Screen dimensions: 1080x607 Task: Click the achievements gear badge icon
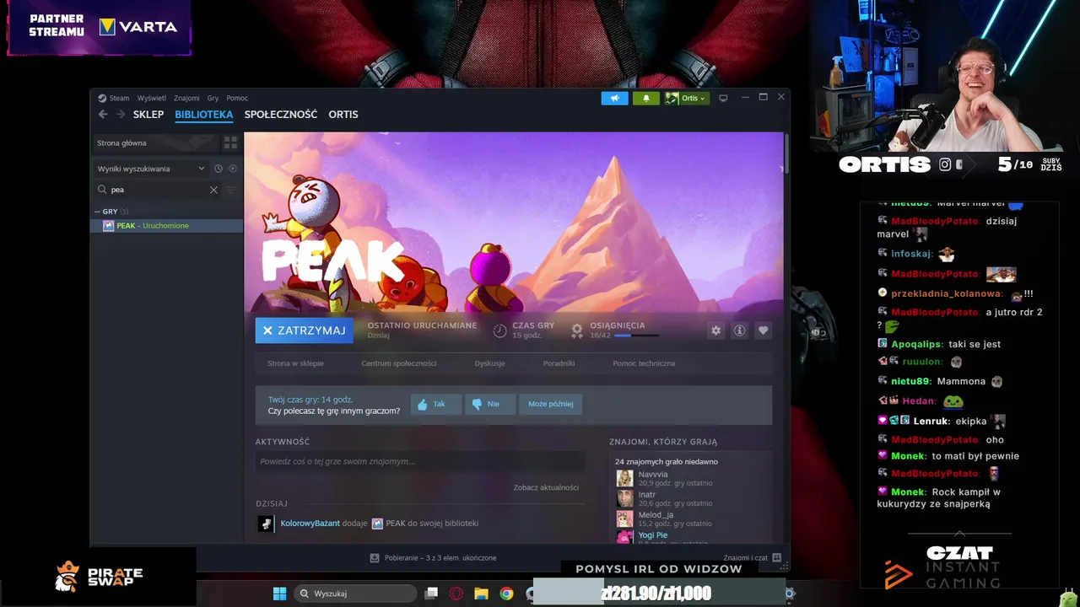coord(577,330)
